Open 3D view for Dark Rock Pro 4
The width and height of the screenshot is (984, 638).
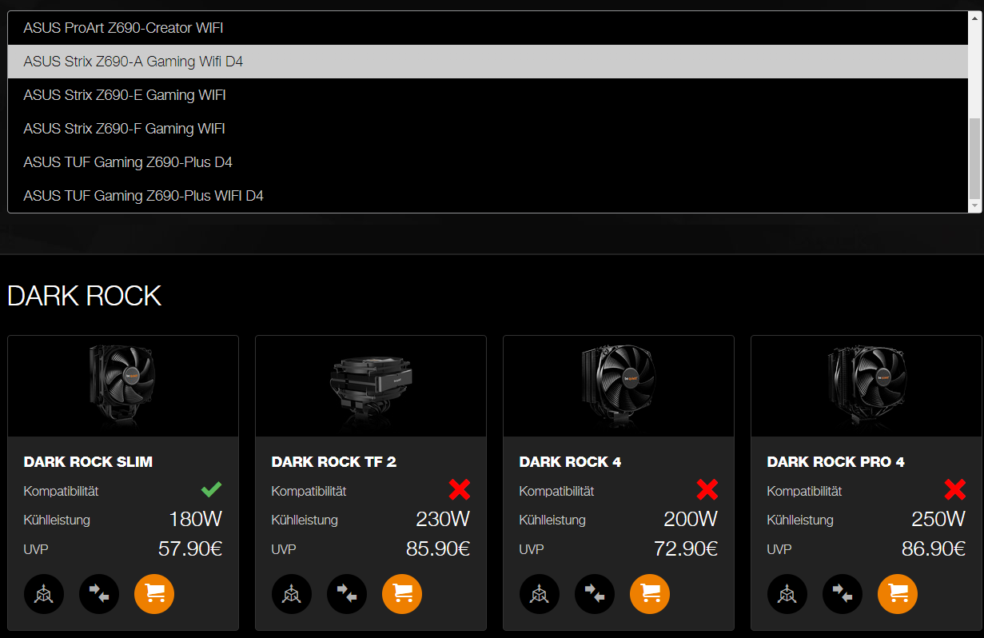[787, 594]
